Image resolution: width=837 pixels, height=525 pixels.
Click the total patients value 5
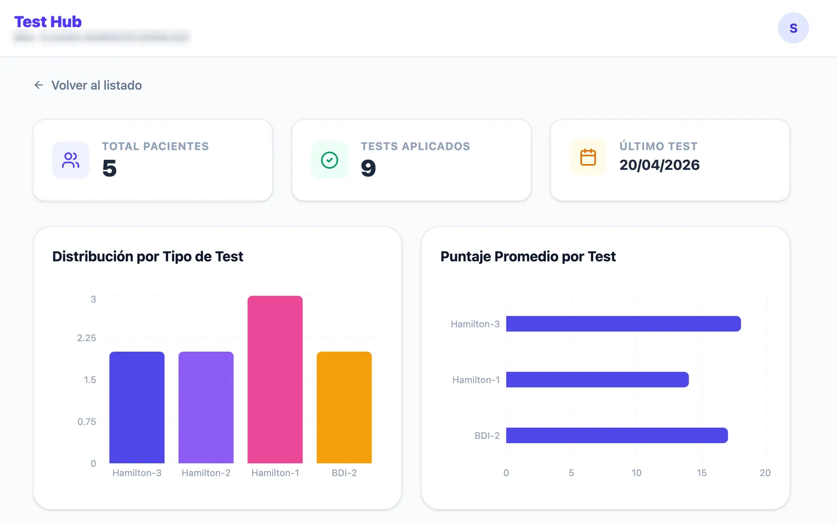click(109, 168)
